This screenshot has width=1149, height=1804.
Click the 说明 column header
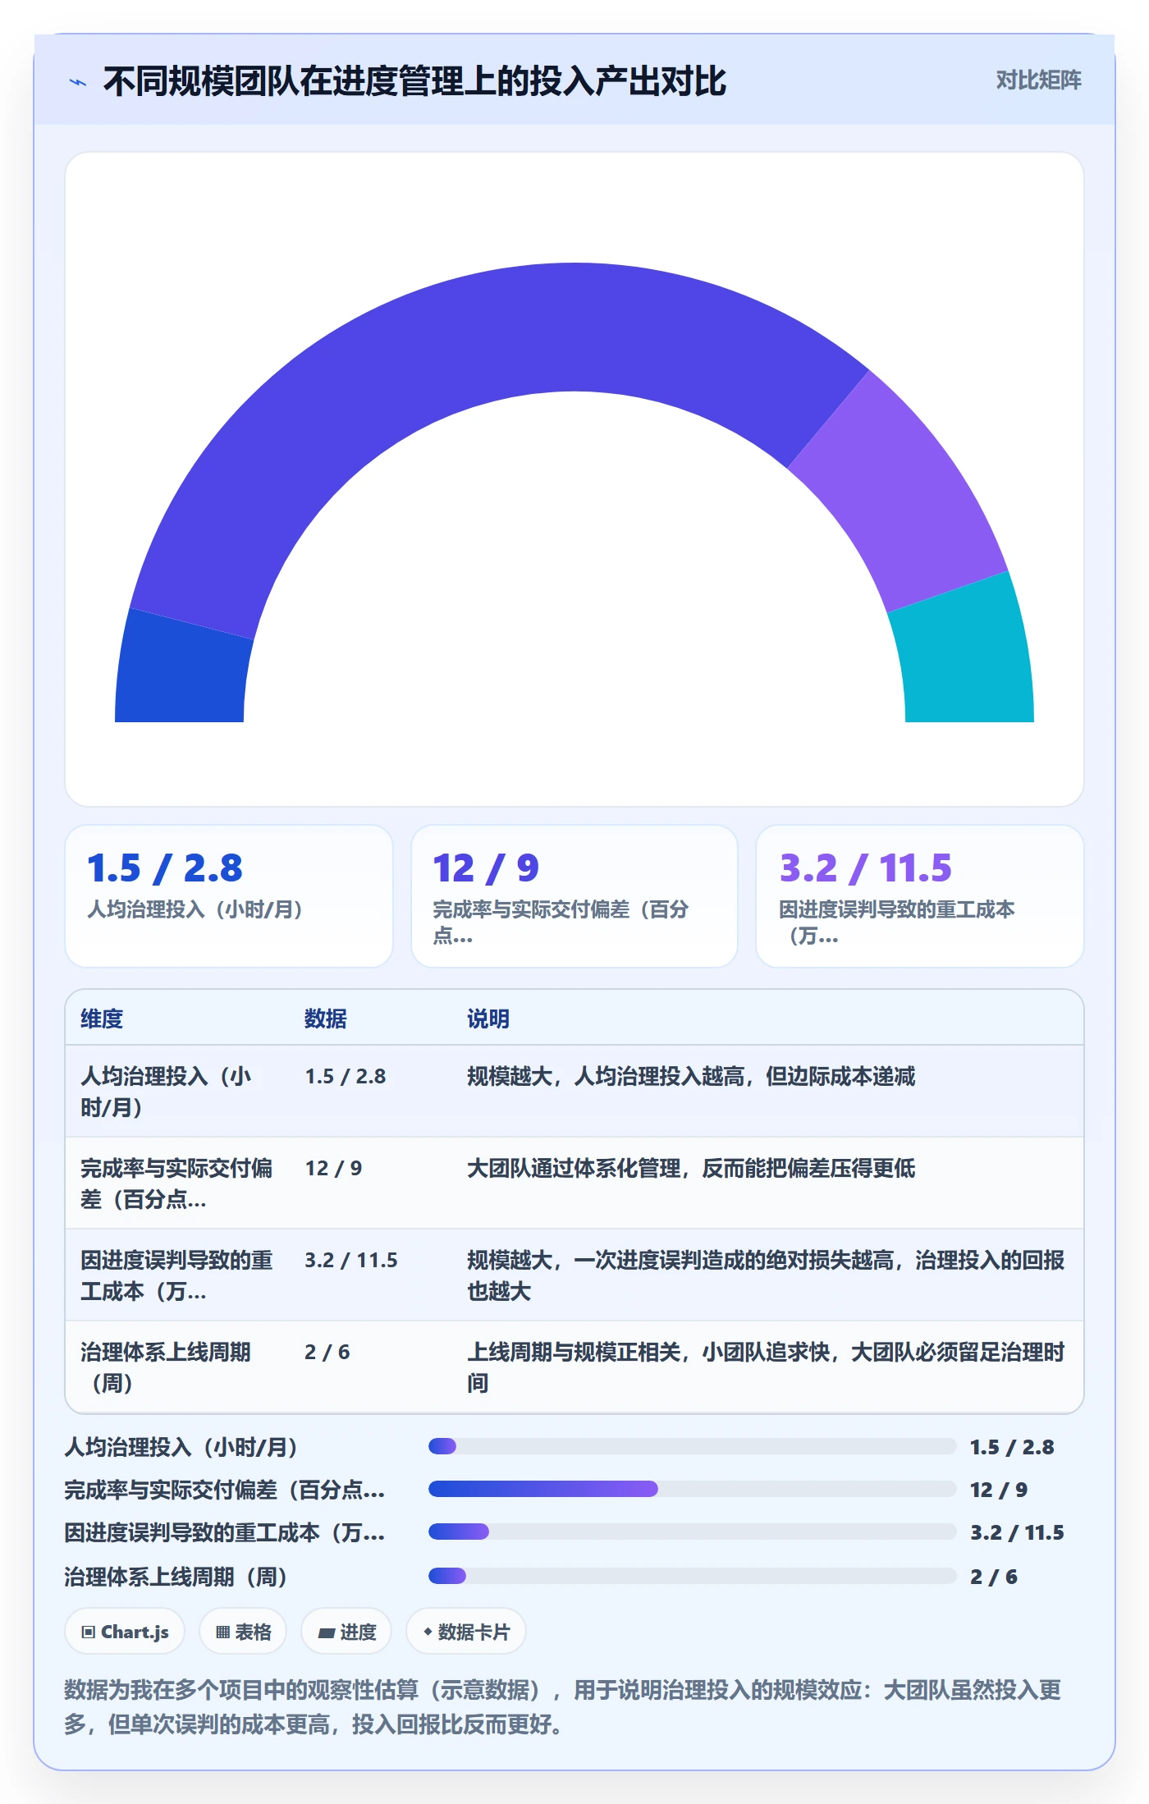click(488, 1019)
